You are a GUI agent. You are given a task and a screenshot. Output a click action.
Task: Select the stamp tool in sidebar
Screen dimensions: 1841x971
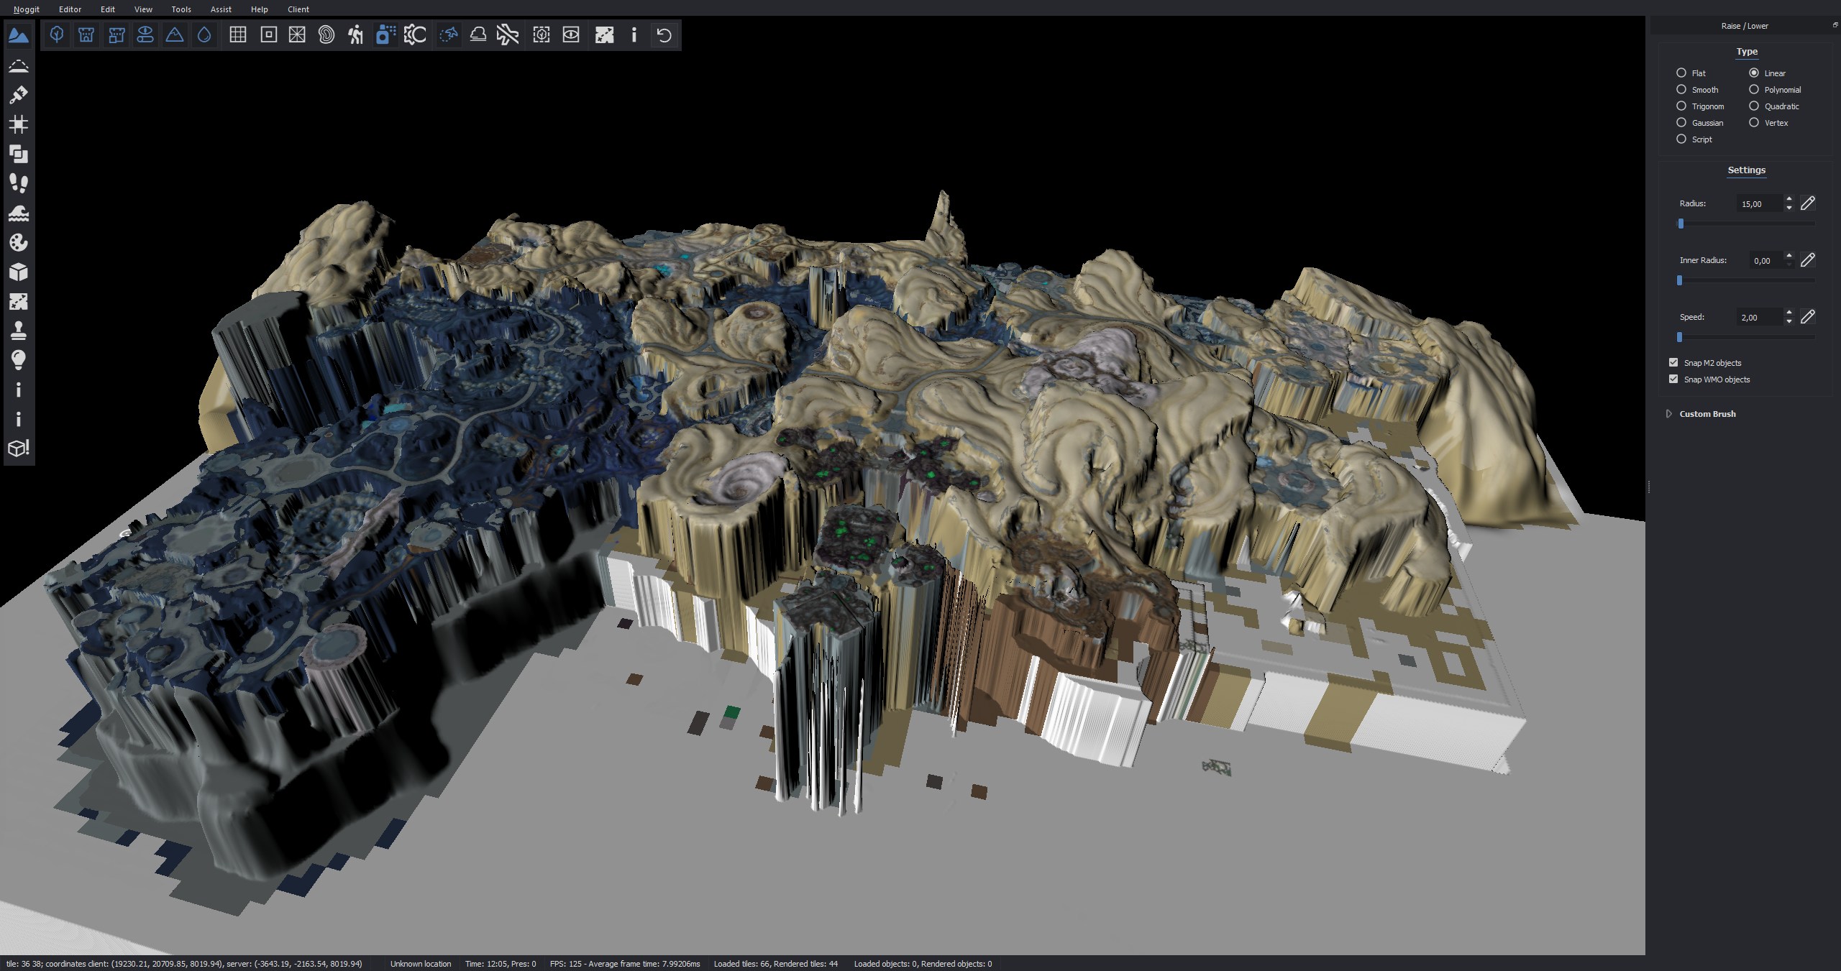[x=19, y=331]
